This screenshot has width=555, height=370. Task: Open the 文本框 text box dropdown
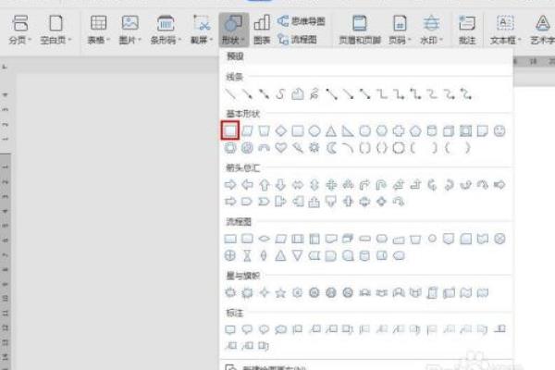[505, 30]
